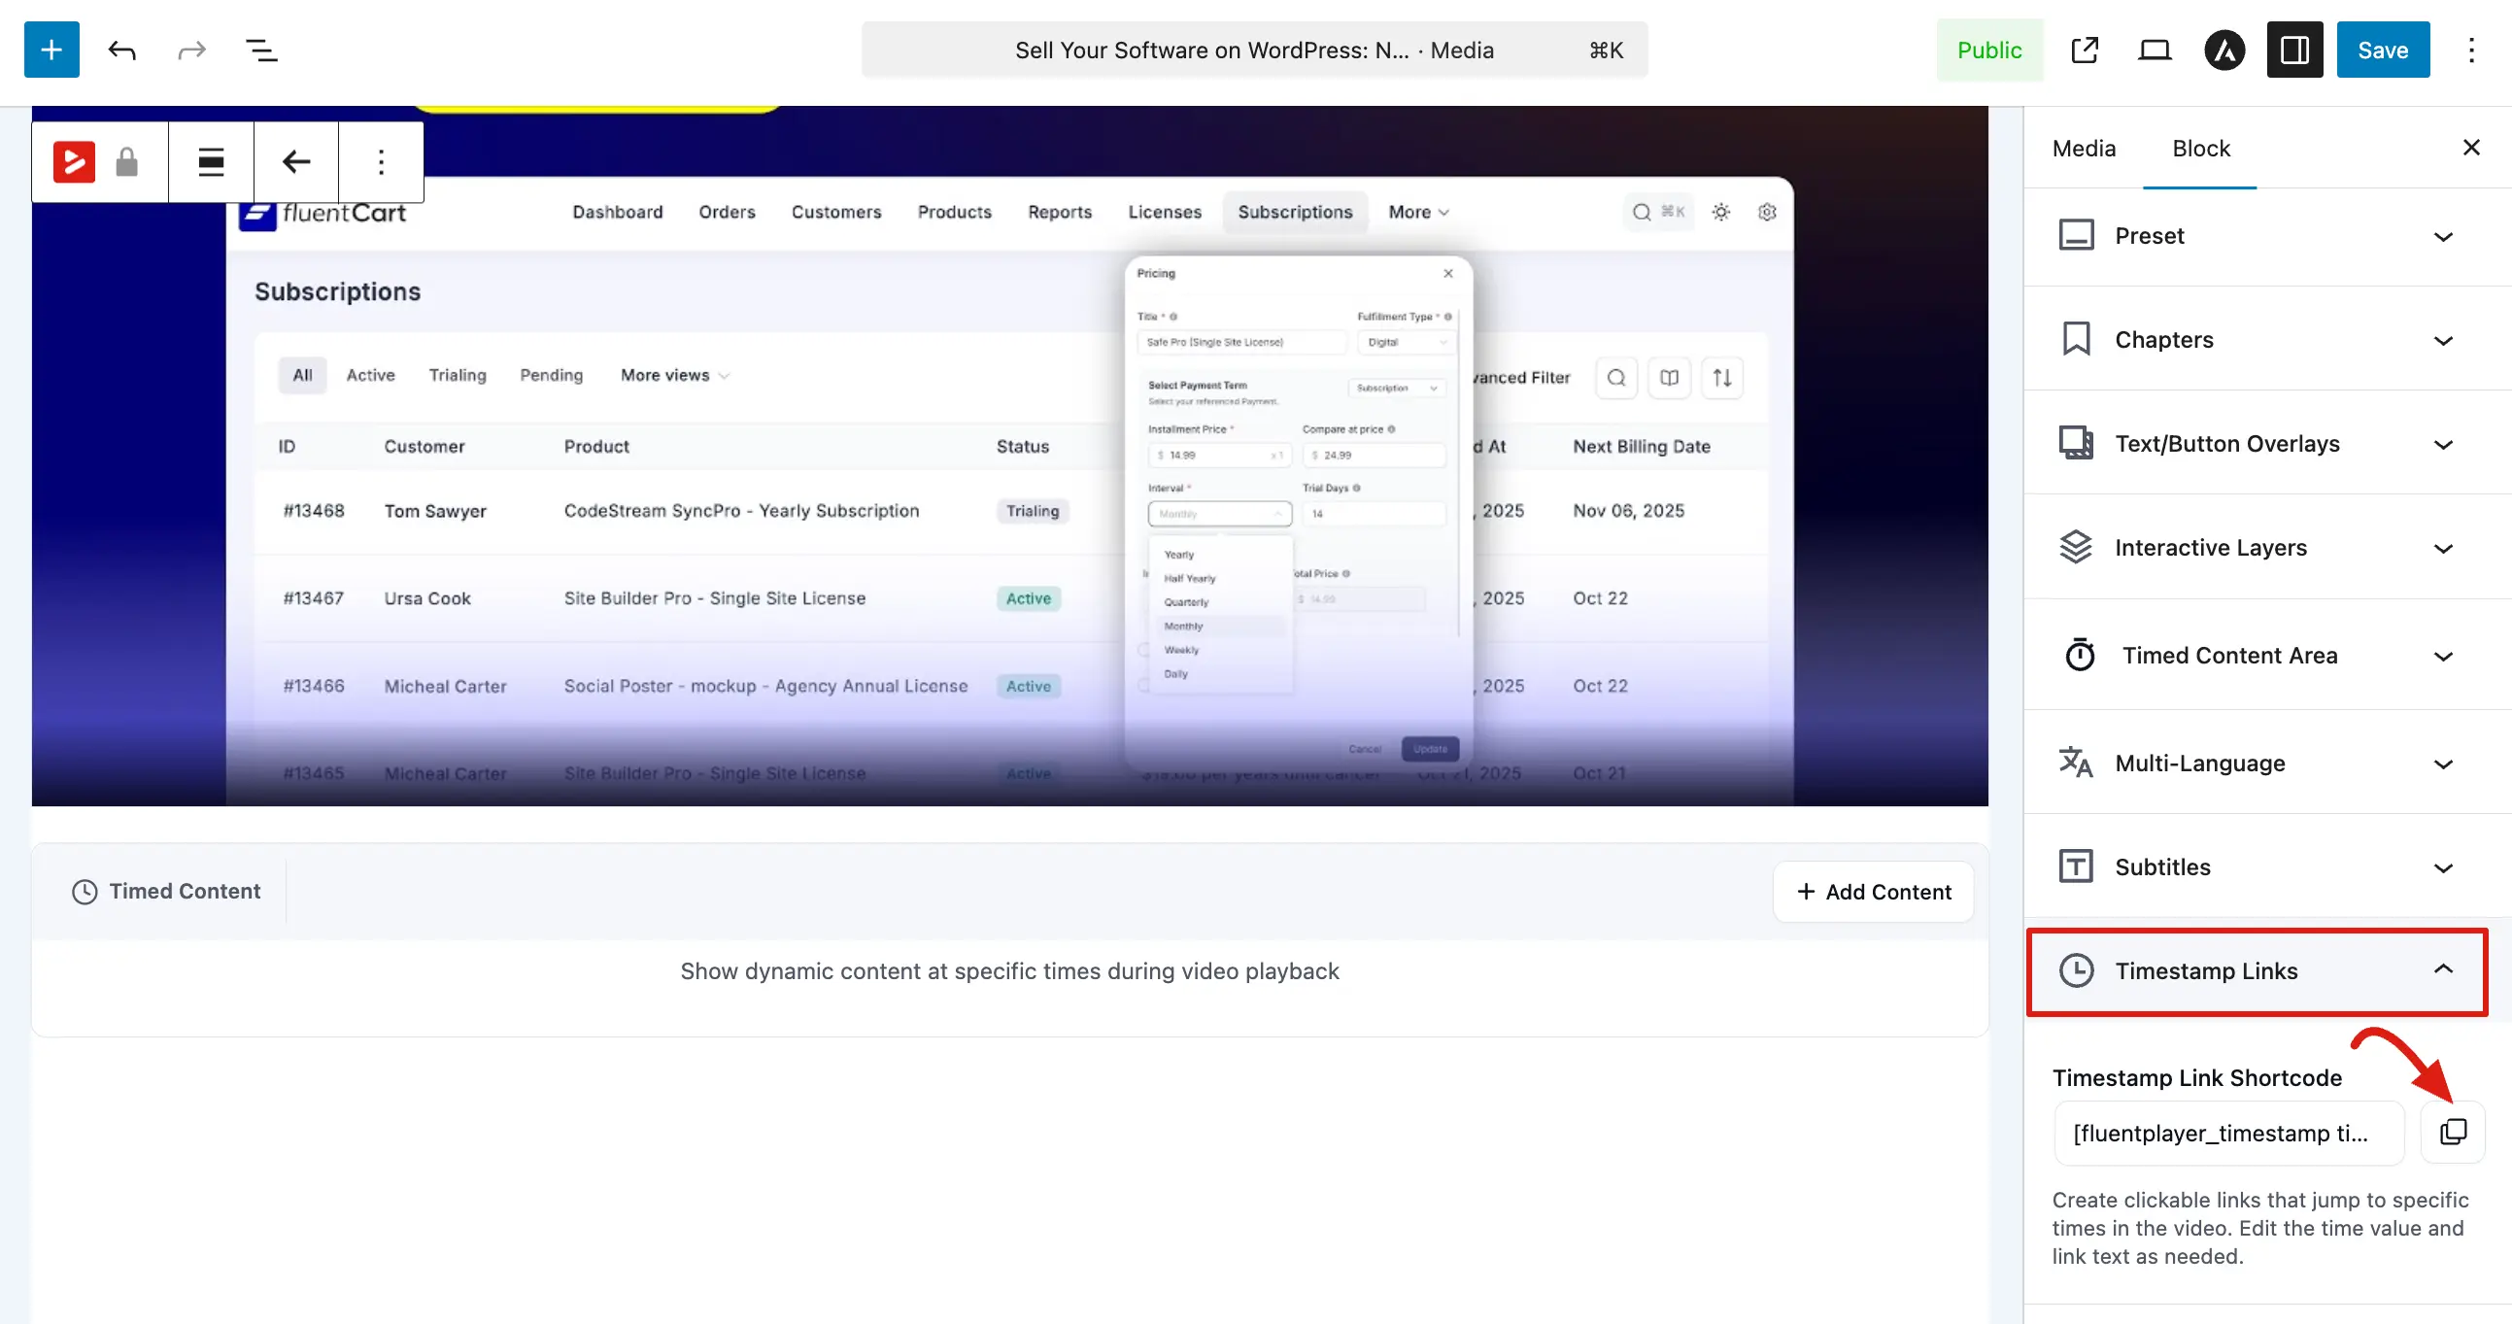Close the settings sidebar
This screenshot has width=2512, height=1324.
(x=2471, y=148)
